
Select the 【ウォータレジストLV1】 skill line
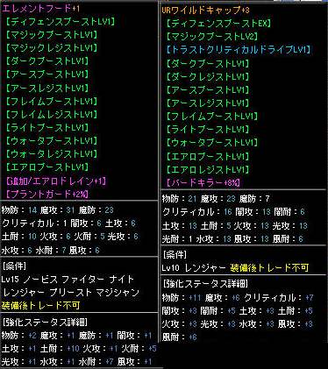[x=52, y=153]
